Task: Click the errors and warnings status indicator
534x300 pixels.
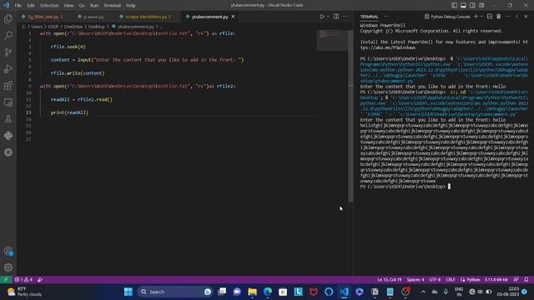Action: pos(23,280)
